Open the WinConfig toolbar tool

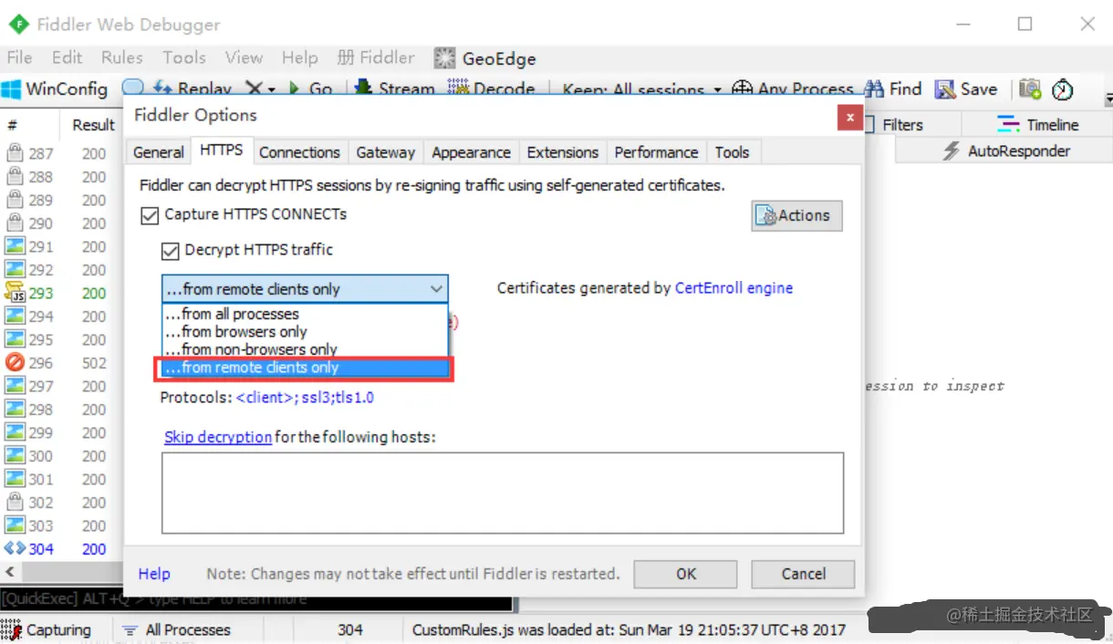coord(55,89)
